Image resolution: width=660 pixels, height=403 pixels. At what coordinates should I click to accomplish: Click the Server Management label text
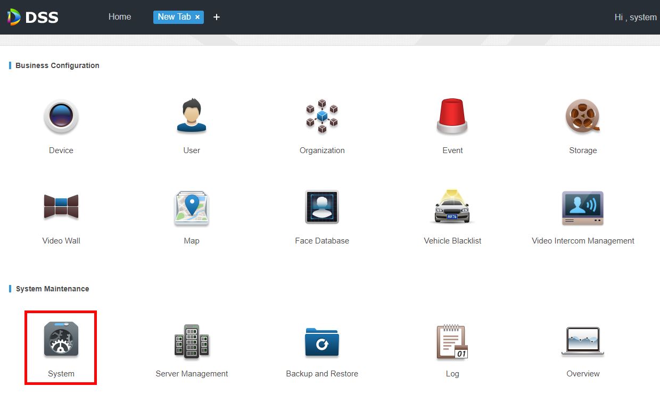coord(192,374)
